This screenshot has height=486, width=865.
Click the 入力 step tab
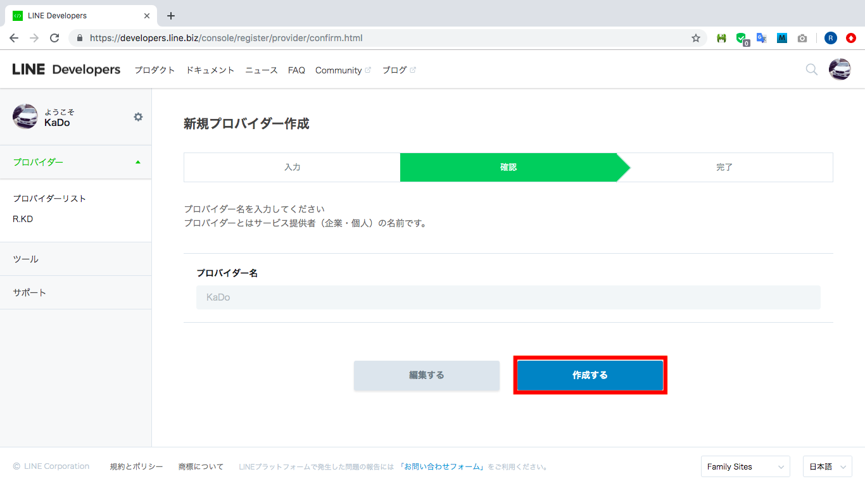[x=292, y=167]
